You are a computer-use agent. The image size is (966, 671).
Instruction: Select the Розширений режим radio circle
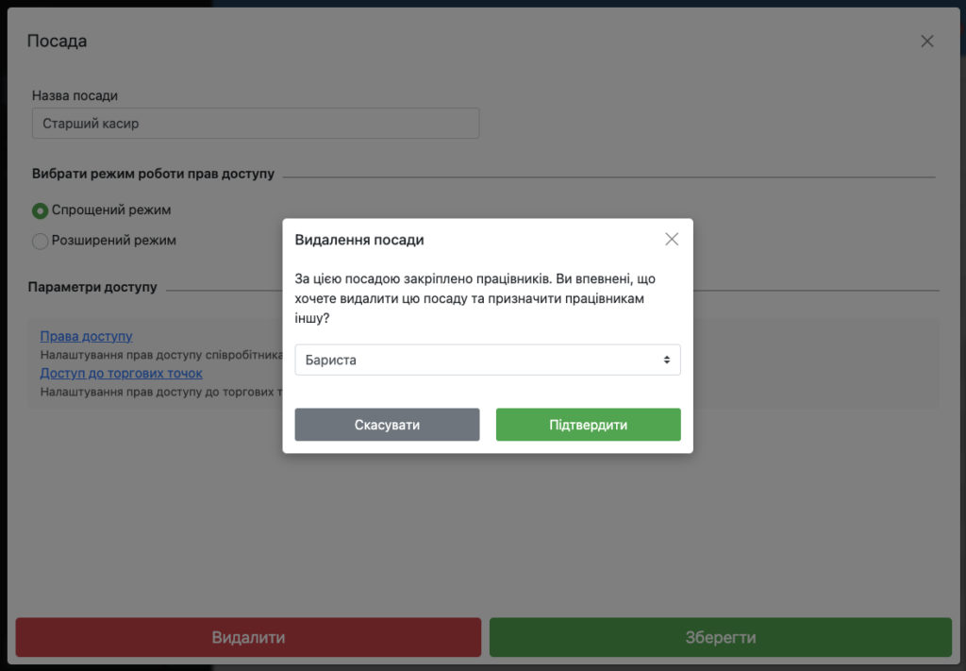[40, 241]
